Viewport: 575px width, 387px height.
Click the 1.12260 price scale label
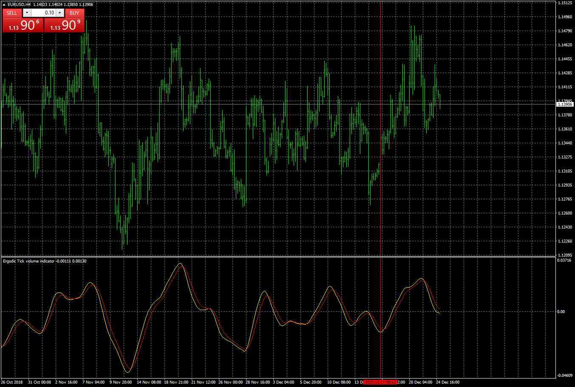pyautogui.click(x=565, y=241)
